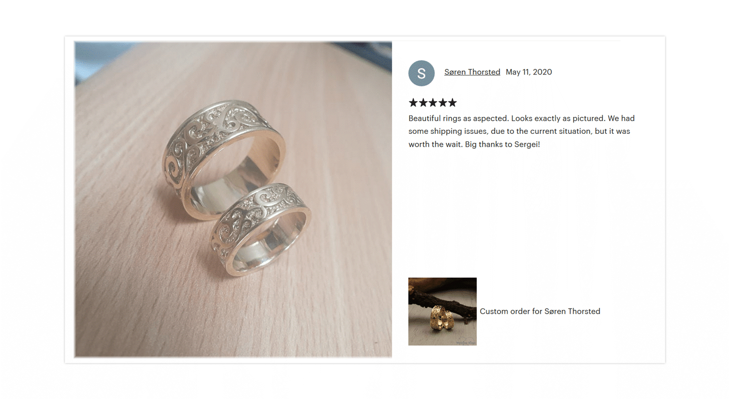This screenshot has width=730, height=399.
Task: Click the gold rings inside the listing thumbnail
Action: tap(442, 320)
